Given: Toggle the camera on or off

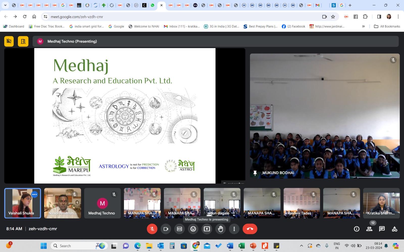Looking at the screenshot, I should pos(166,229).
